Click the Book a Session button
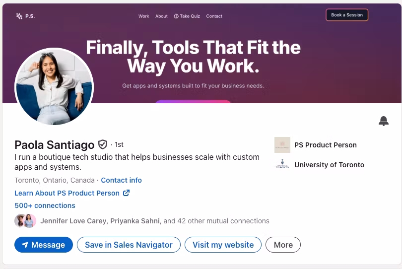Image resolution: width=402 pixels, height=269 pixels. click(347, 15)
